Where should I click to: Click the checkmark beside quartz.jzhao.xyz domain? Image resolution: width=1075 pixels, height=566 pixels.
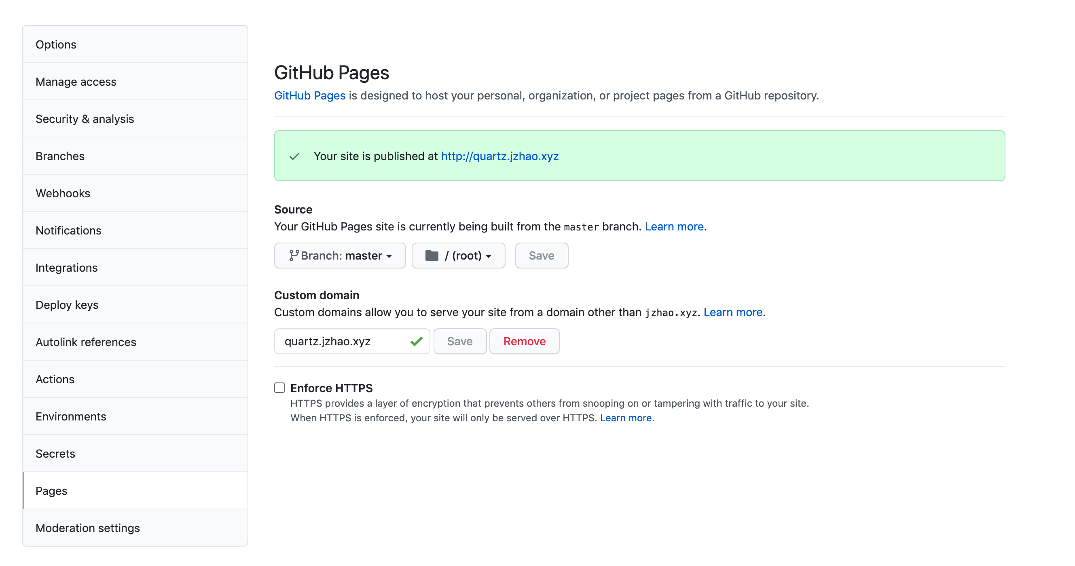click(416, 341)
